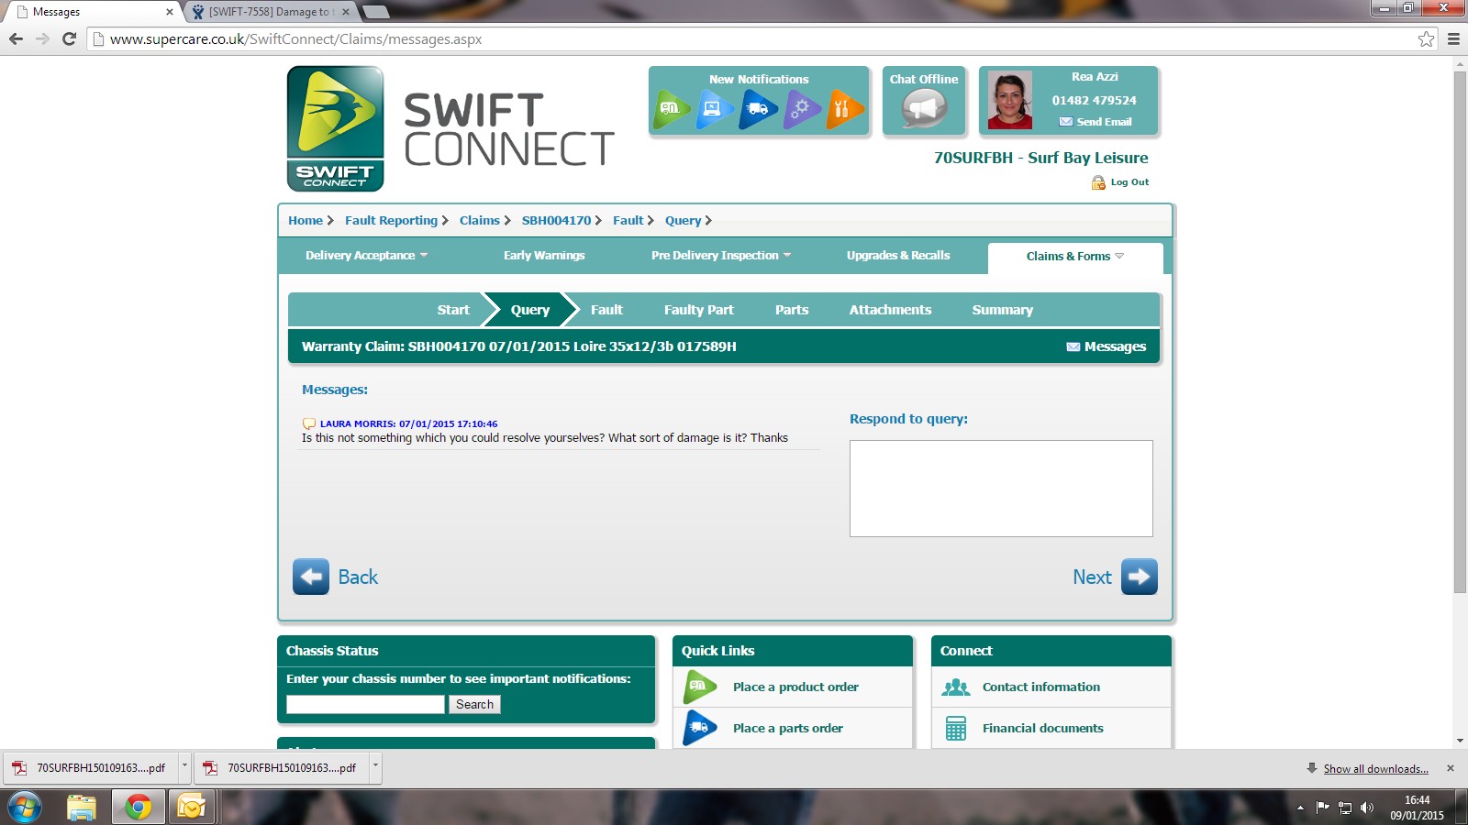Screen dimensions: 1468x825
Task: Click the browser back arrow
Action: tap(16, 38)
